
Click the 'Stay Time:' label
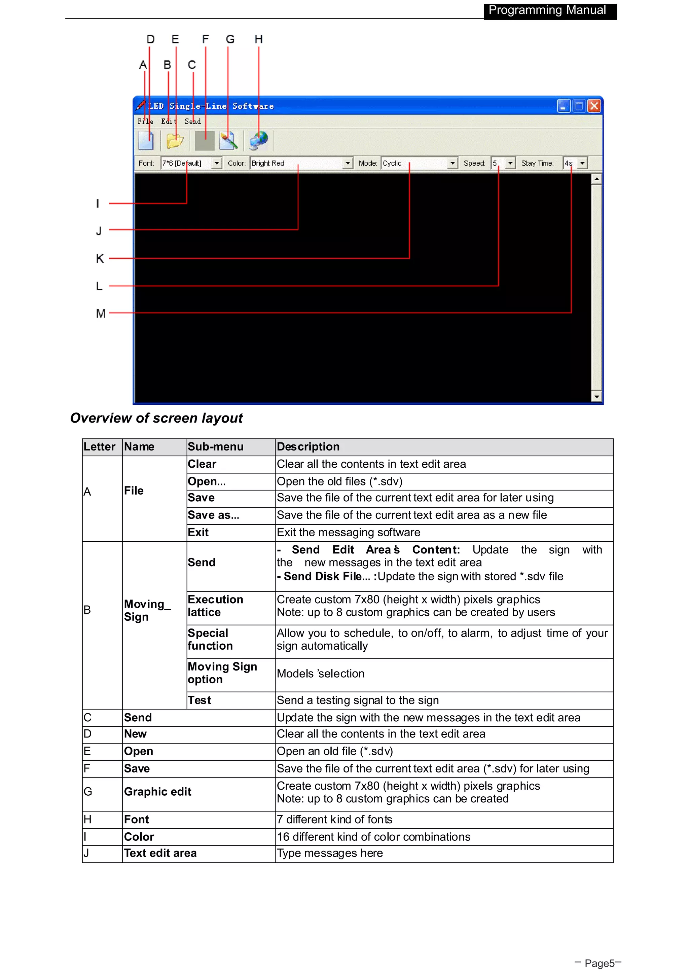538,163
